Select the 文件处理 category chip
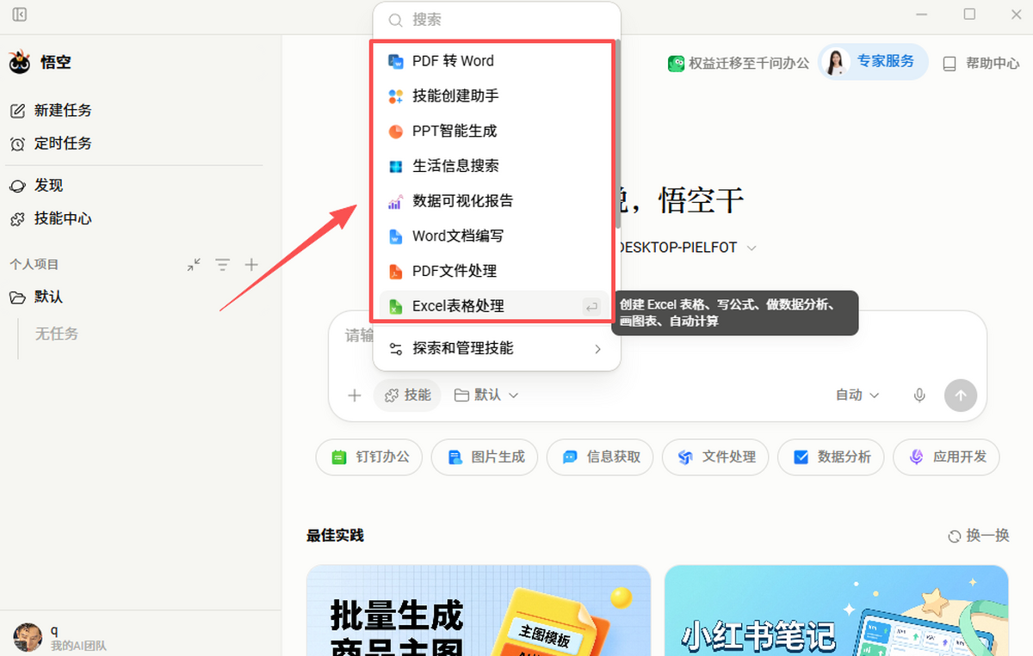Image resolution: width=1033 pixels, height=656 pixels. point(715,457)
